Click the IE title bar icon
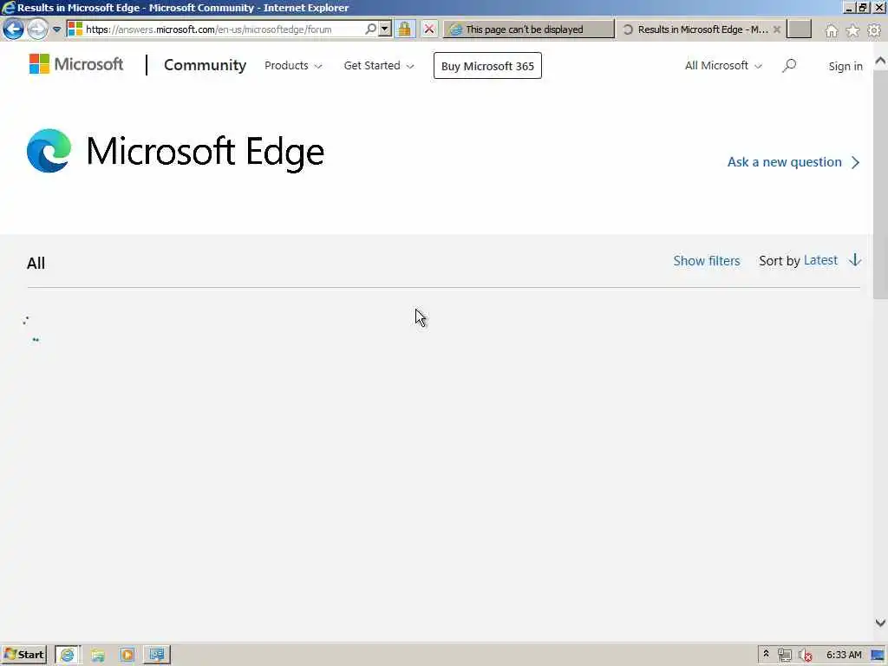The image size is (888, 666). (8, 7)
